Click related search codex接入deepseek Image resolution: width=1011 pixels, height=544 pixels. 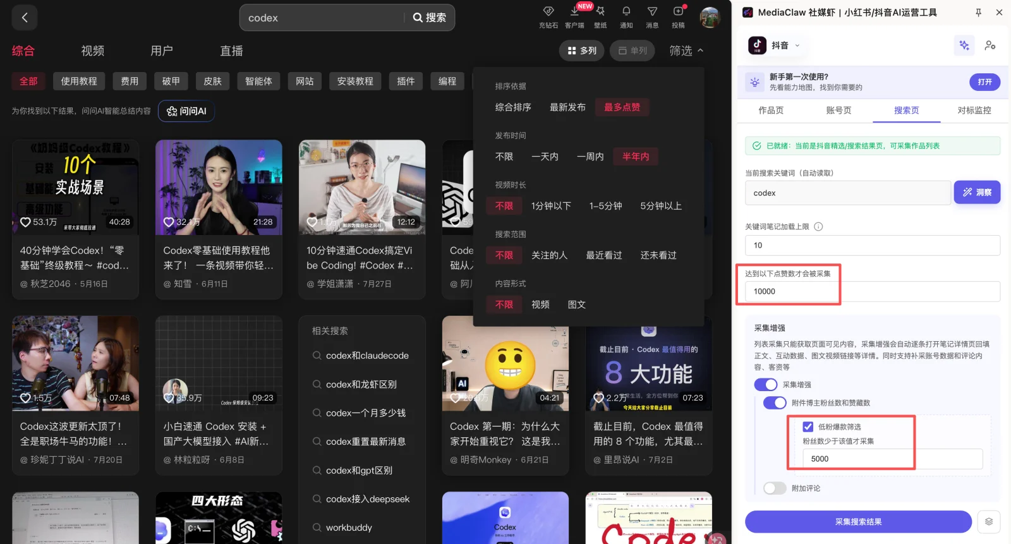coord(368,499)
